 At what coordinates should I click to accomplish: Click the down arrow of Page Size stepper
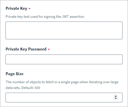tap(116, 98)
